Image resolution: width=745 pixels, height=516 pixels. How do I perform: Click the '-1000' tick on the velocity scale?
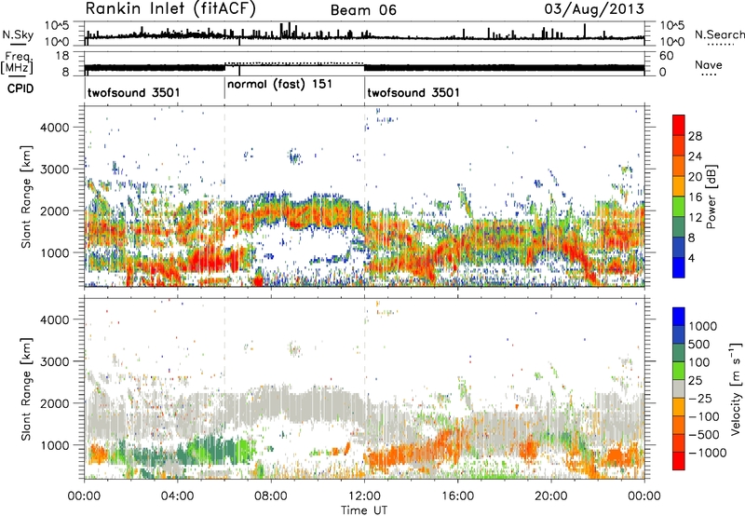point(708,453)
